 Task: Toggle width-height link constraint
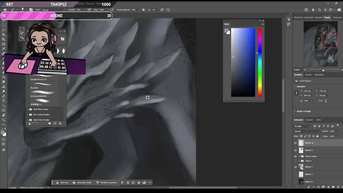pyautogui.click(x=296, y=93)
